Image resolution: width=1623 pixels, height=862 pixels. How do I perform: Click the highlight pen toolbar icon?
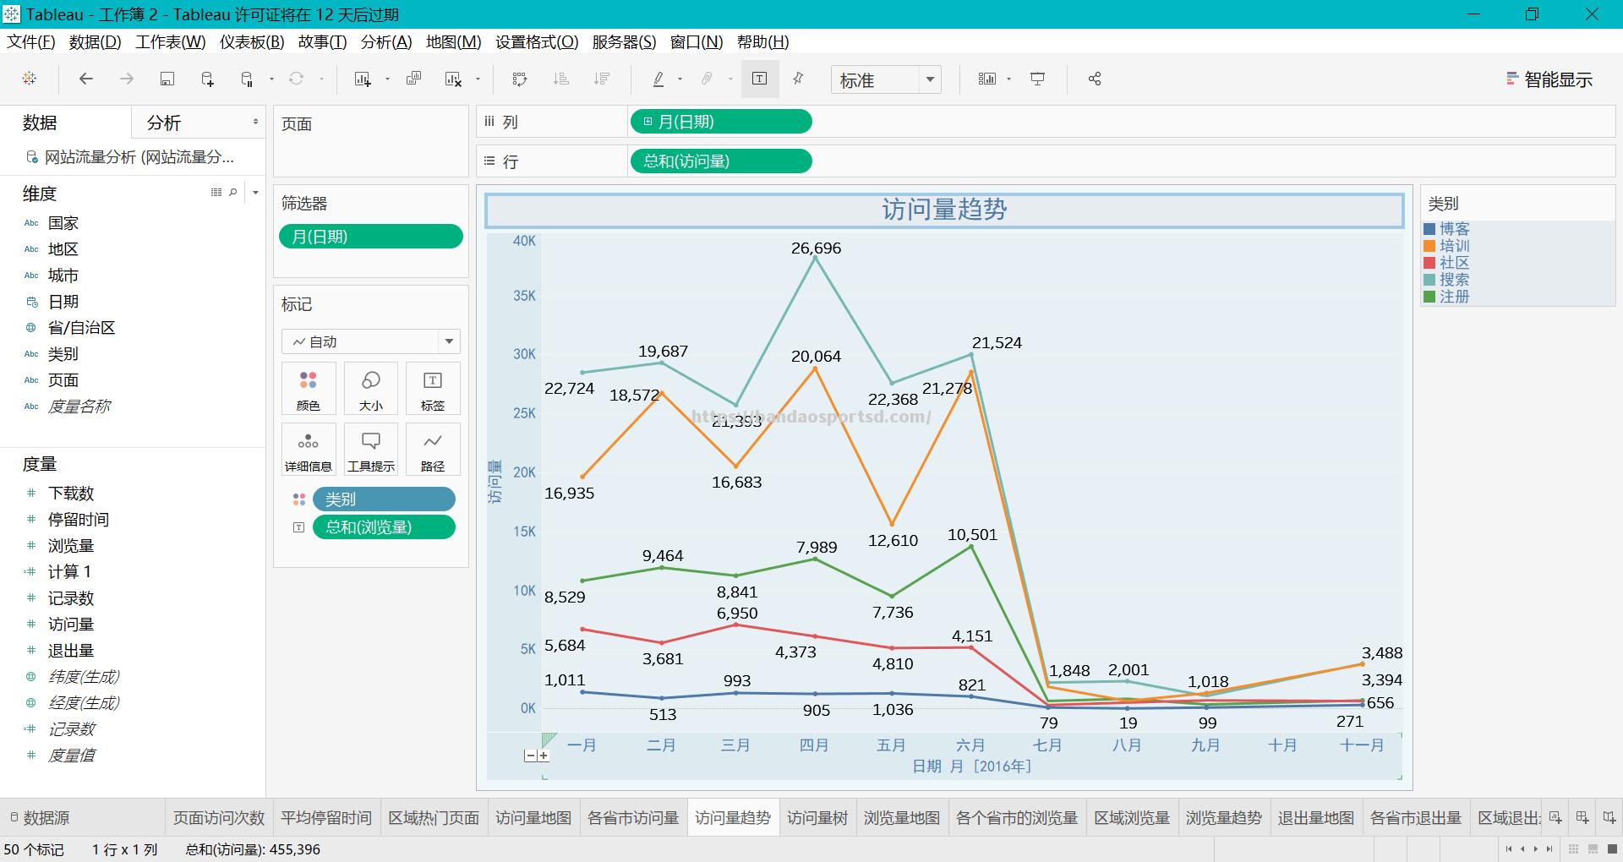coord(658,79)
